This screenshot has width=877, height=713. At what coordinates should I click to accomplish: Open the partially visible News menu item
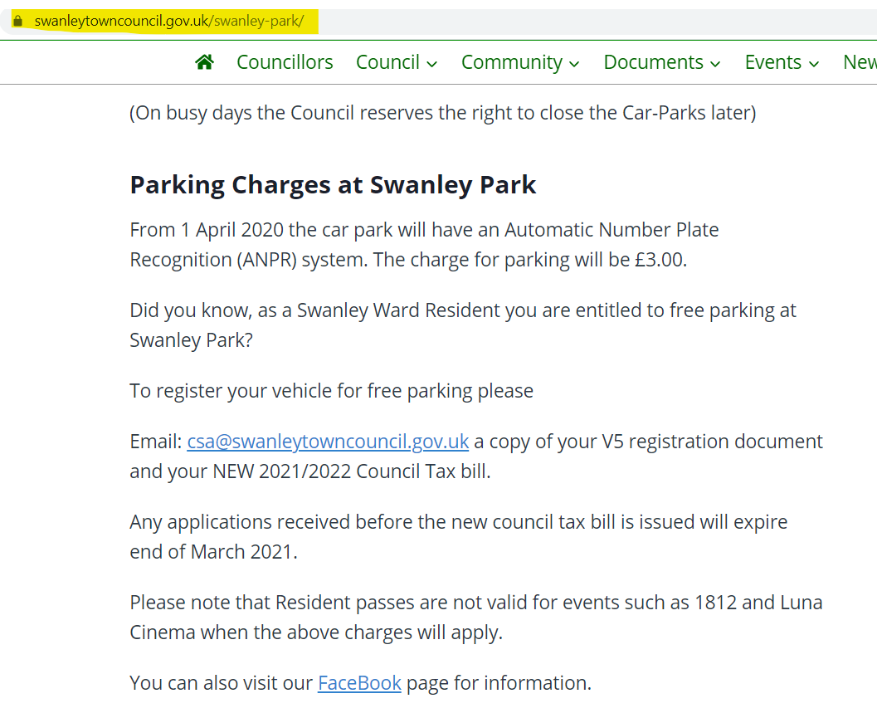pyautogui.click(x=860, y=62)
